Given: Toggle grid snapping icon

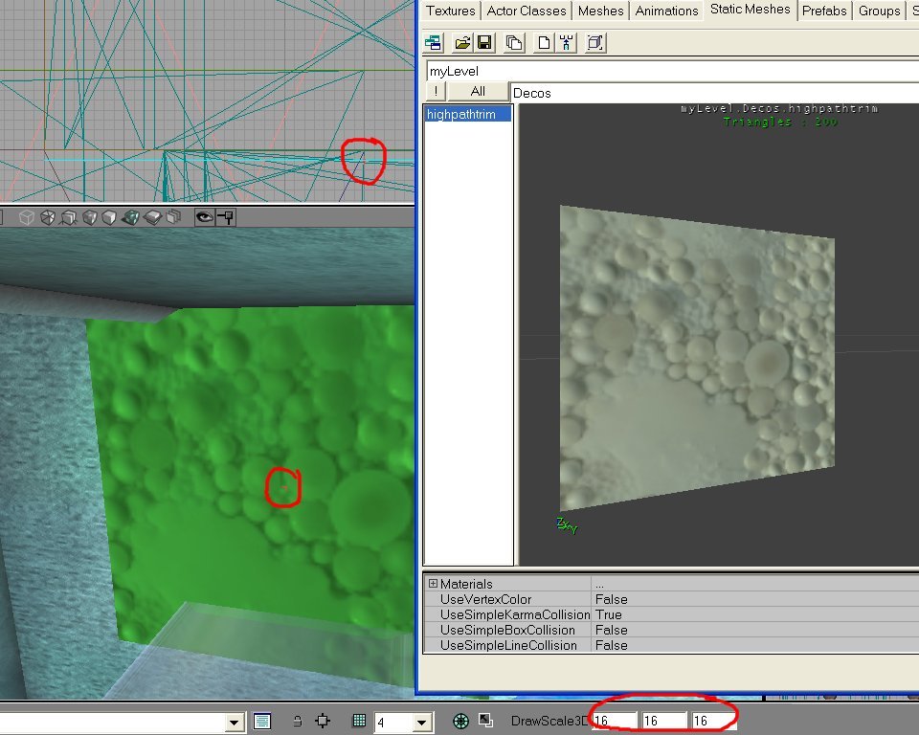Looking at the screenshot, I should [x=359, y=722].
